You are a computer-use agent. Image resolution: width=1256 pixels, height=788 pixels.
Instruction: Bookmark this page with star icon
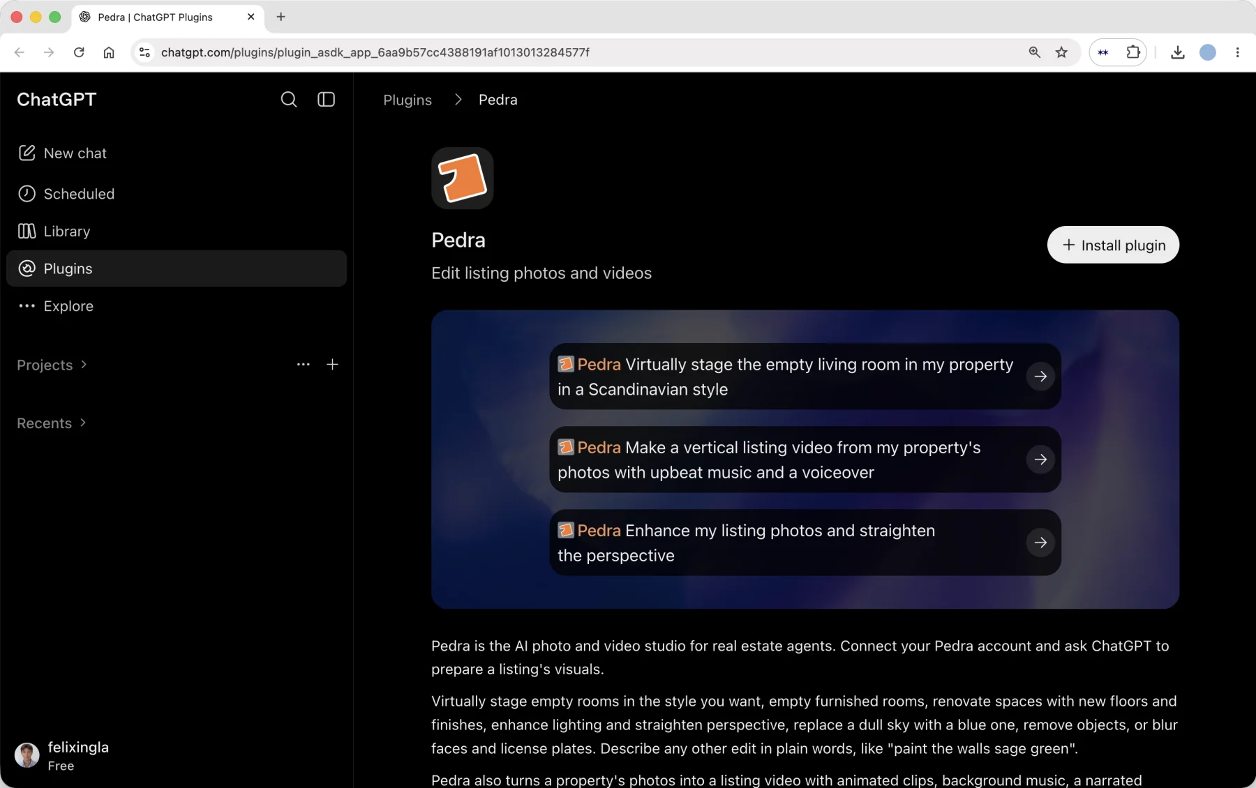1061,52
